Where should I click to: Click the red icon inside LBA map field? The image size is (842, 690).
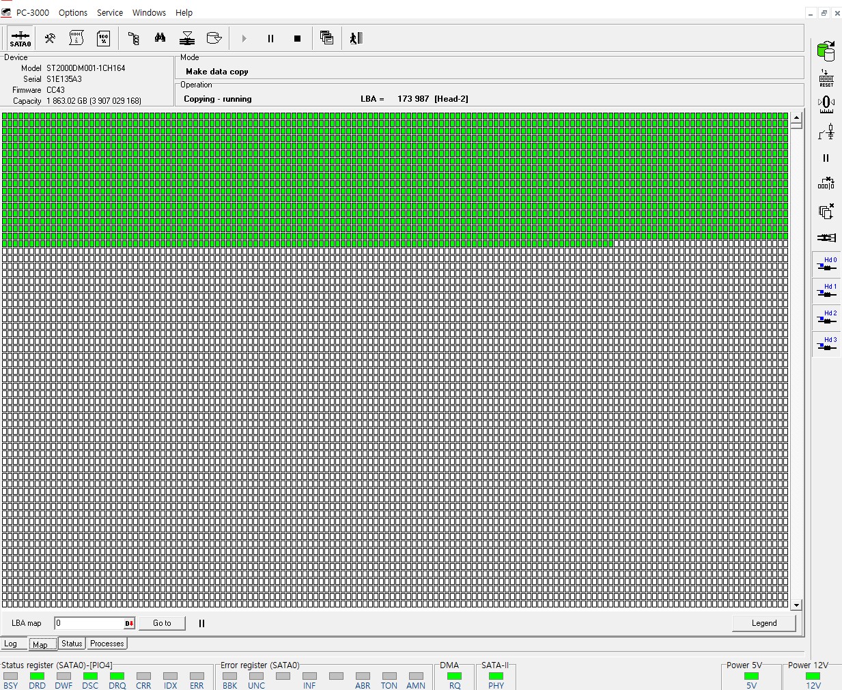point(129,623)
